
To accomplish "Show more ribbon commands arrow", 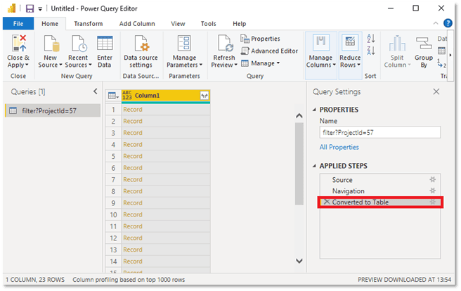I will pos(450,55).
